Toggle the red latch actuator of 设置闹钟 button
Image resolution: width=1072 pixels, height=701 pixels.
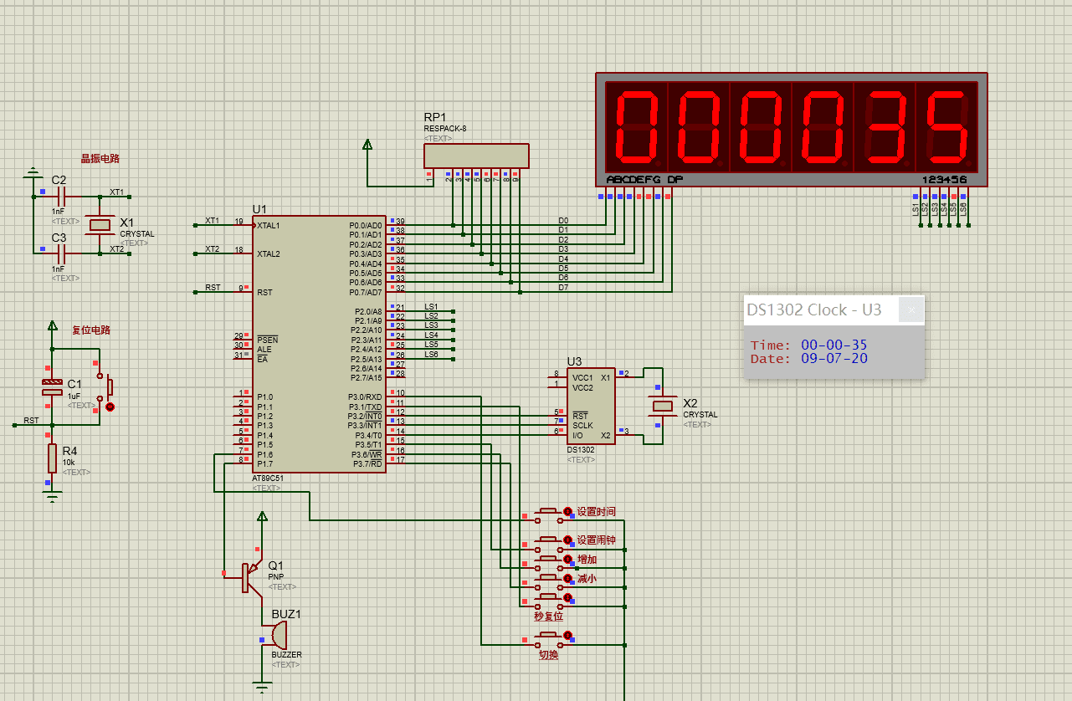pos(567,540)
